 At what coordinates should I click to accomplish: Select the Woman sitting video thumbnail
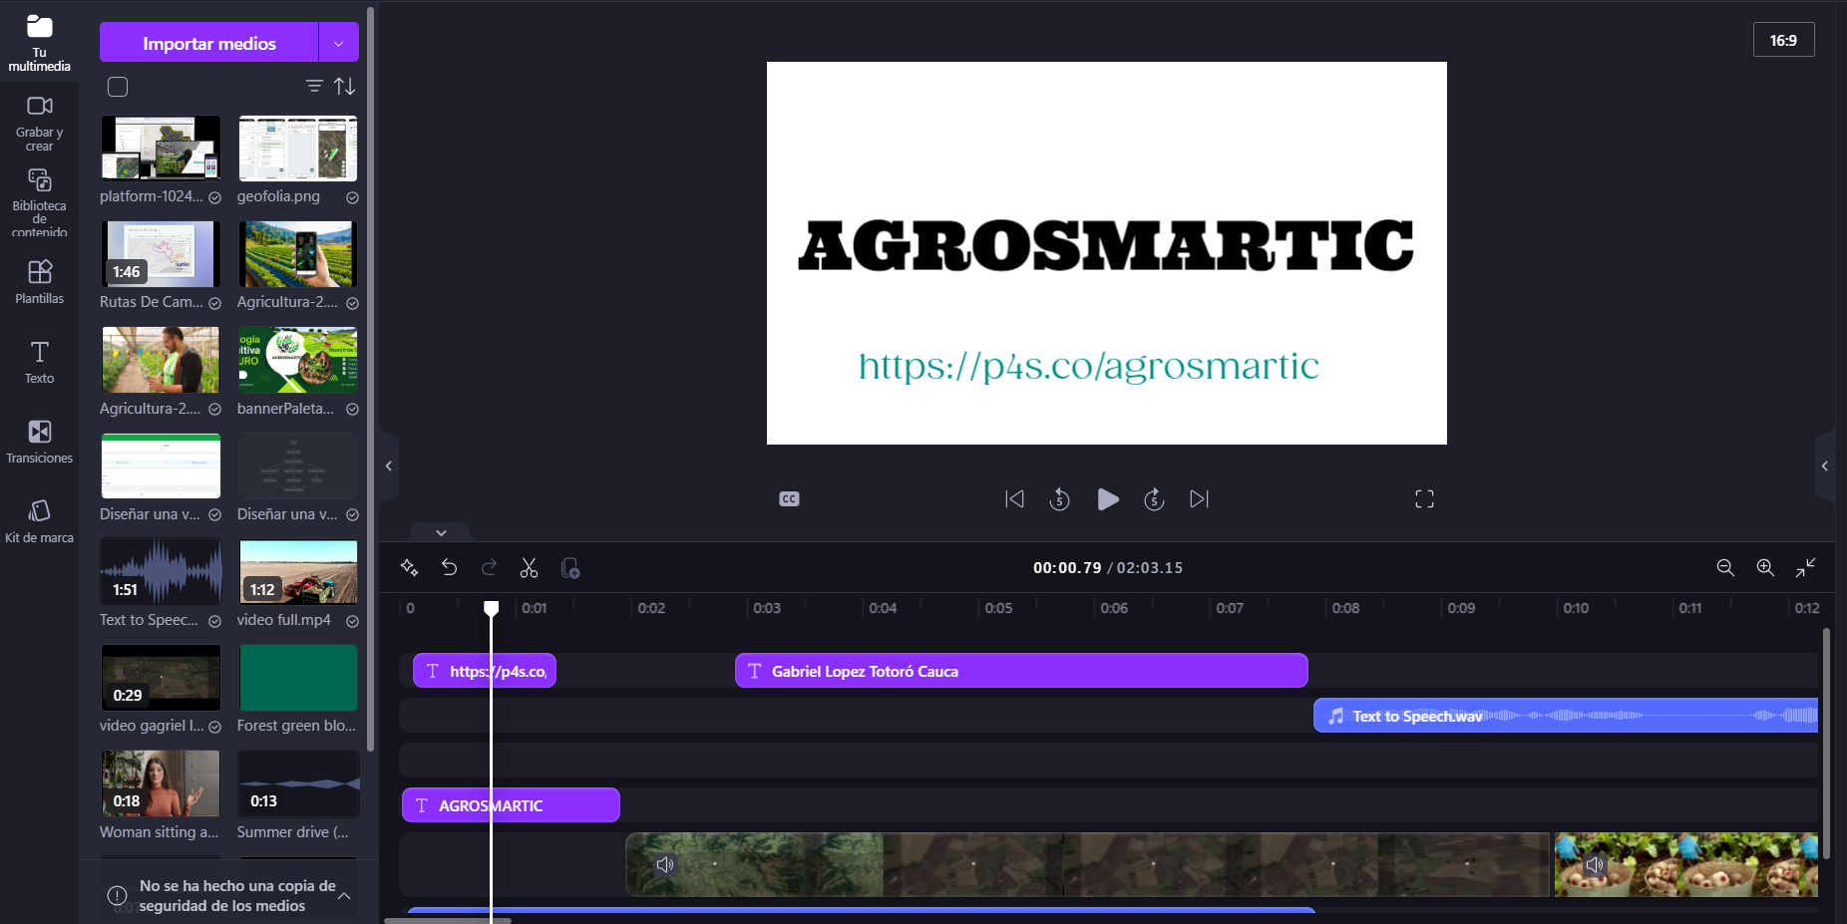[161, 783]
